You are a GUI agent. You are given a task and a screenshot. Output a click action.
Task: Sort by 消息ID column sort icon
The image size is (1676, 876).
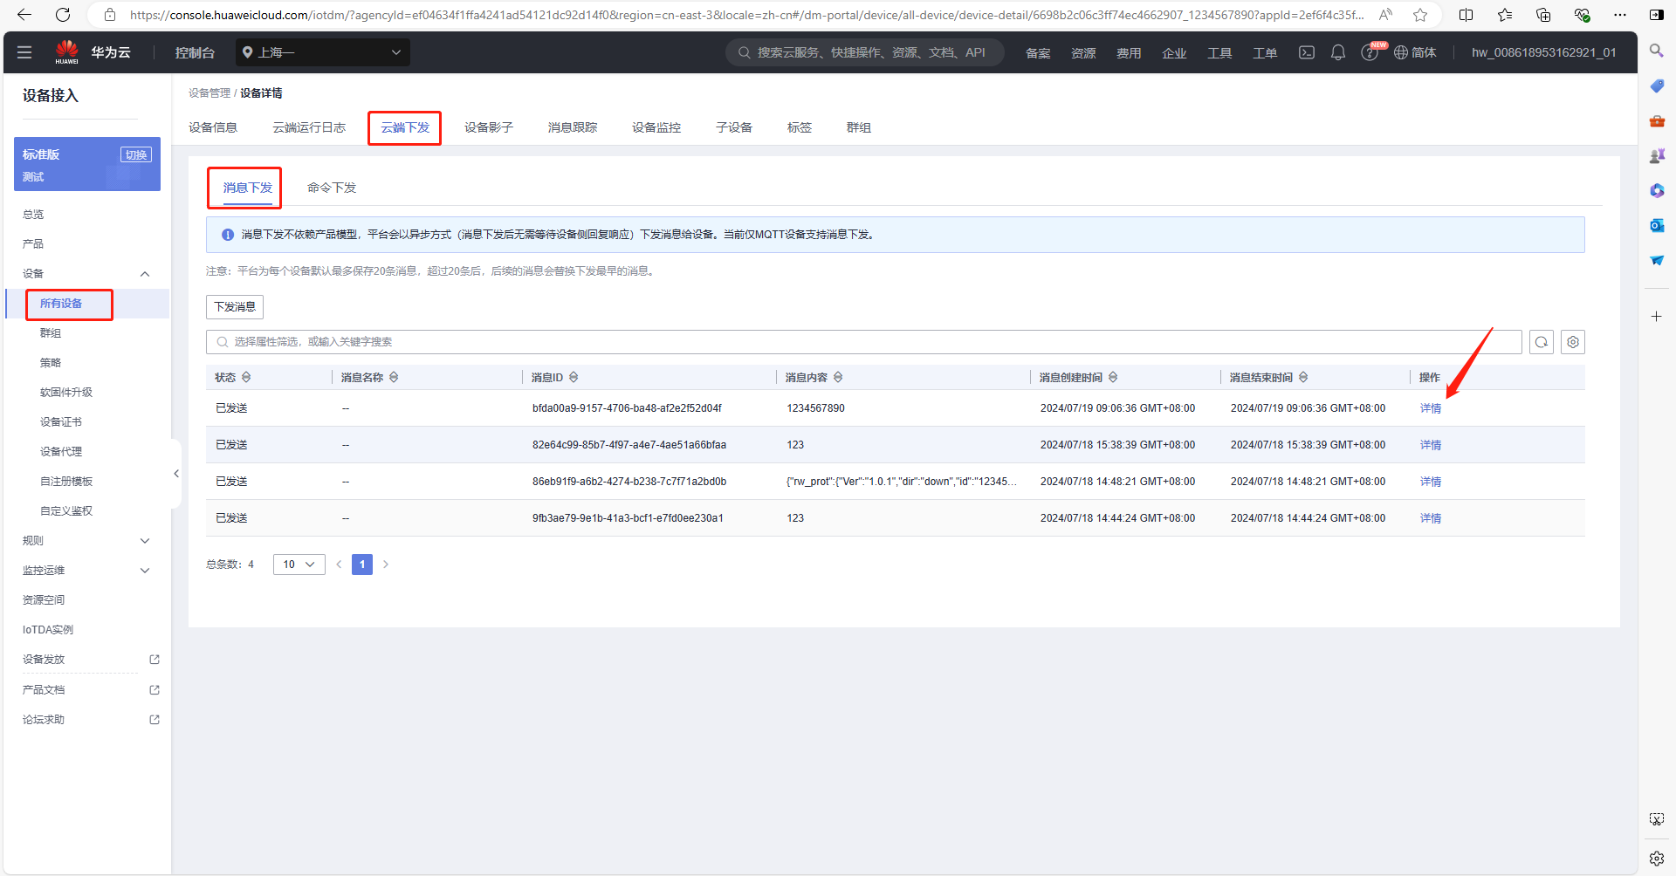coord(574,377)
